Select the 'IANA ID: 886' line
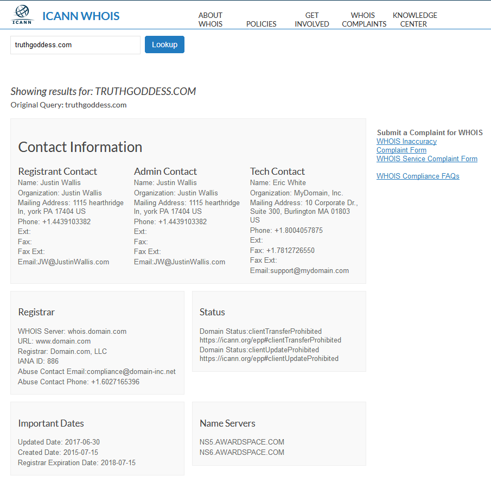 [x=38, y=361]
